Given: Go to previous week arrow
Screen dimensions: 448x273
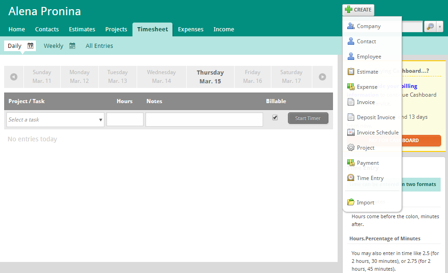Looking at the screenshot, I should [14, 77].
